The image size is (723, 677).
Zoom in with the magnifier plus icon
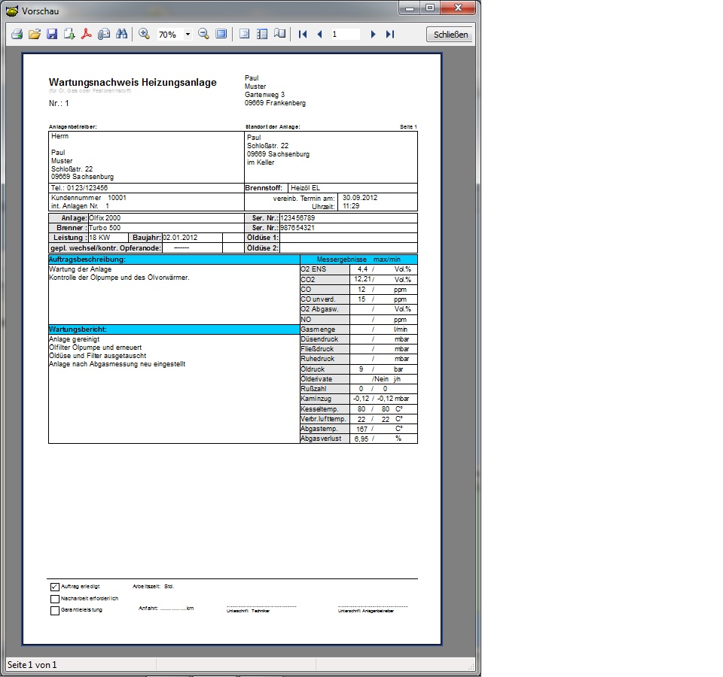click(145, 34)
